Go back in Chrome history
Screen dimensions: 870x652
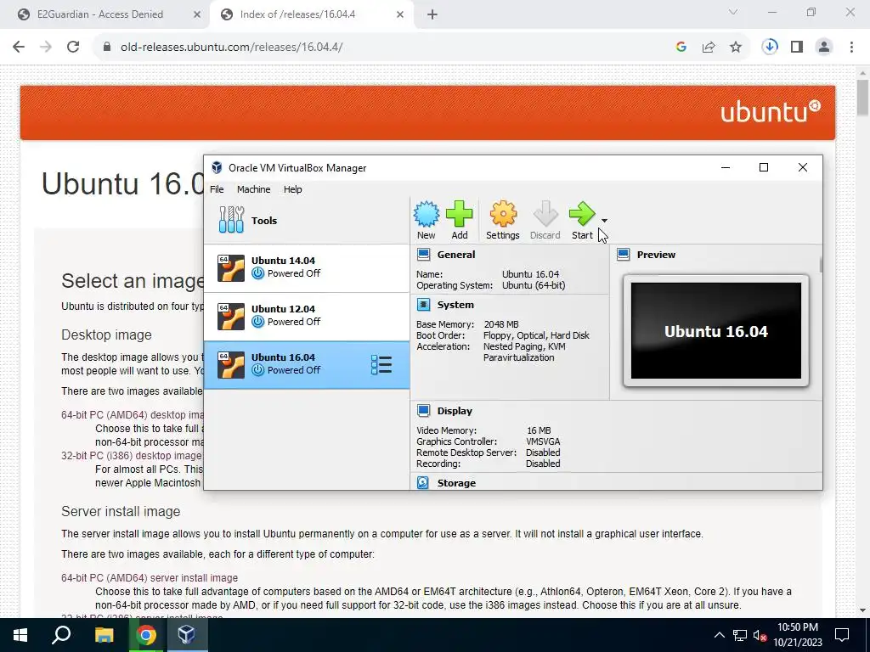[x=19, y=48]
